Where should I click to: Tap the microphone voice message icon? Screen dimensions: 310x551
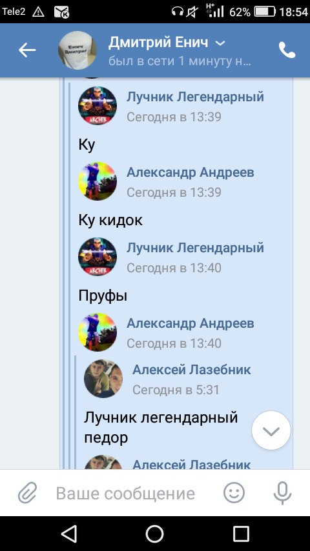click(x=282, y=493)
